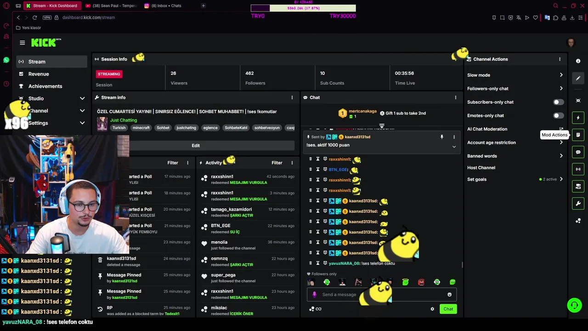
Task: Open the Yeni klasör bookmarks folder
Action: pos(28,28)
